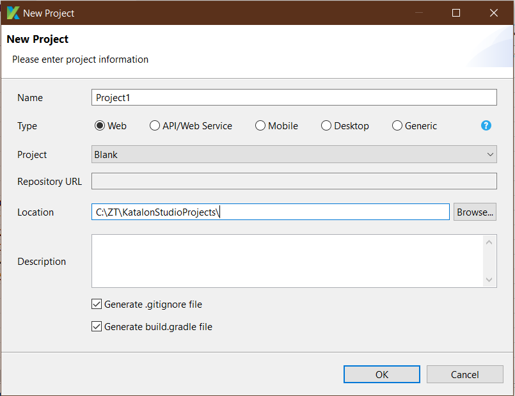Expand Project combo box via chevron arrow
The width and height of the screenshot is (515, 396).
click(x=490, y=154)
